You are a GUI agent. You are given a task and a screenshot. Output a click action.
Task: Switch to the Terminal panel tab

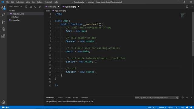coord(84,97)
